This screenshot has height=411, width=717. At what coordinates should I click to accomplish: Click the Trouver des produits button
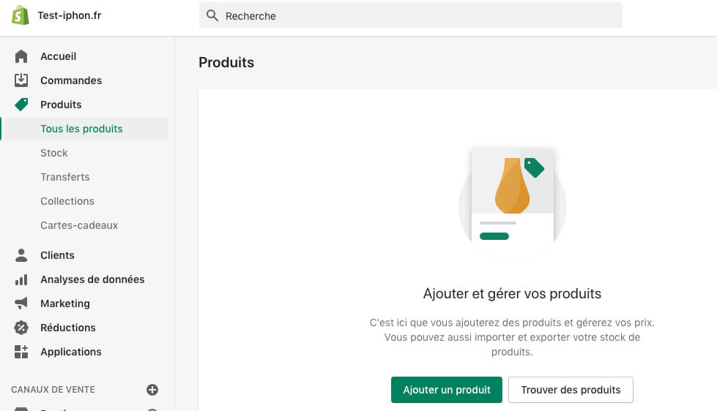(571, 390)
